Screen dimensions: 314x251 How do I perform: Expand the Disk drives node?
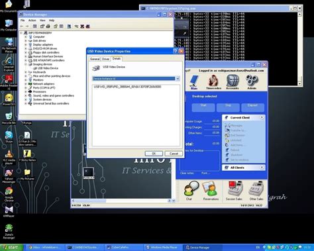[26, 41]
